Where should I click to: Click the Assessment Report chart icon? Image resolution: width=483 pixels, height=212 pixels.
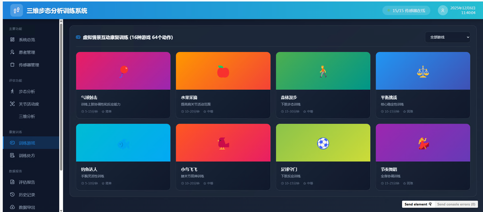click(12, 182)
